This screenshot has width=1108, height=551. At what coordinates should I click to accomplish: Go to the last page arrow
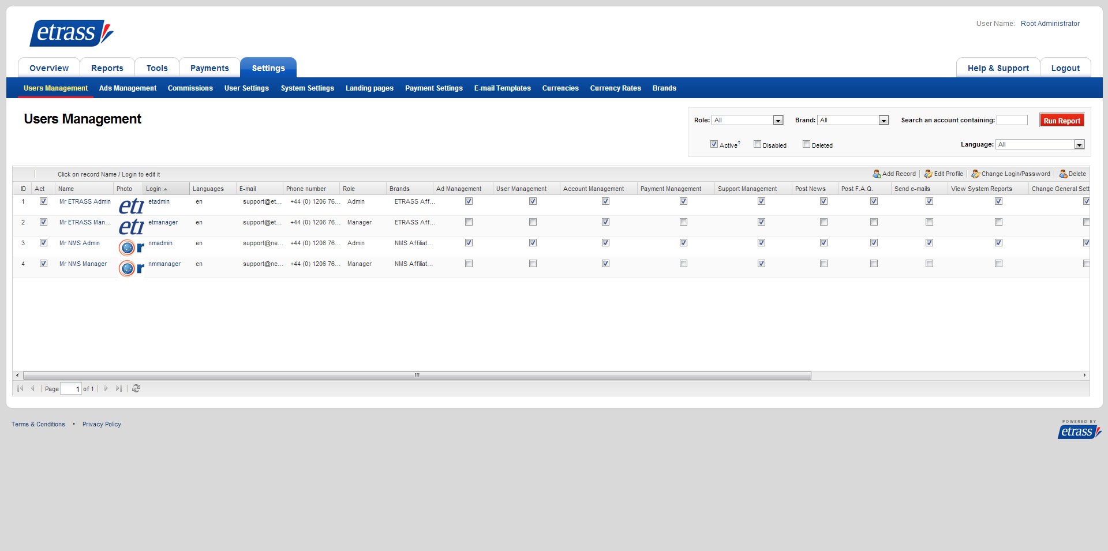click(x=119, y=389)
